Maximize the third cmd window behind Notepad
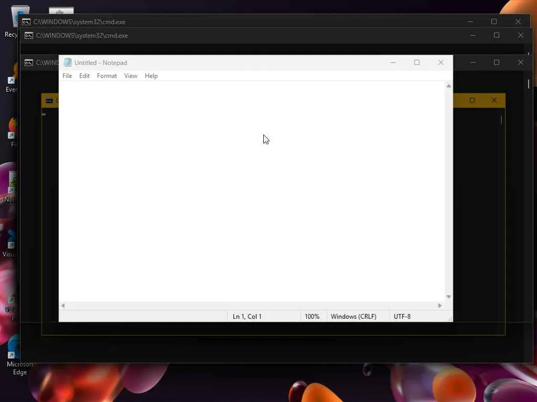The height and width of the screenshot is (402, 537). [x=497, y=63]
